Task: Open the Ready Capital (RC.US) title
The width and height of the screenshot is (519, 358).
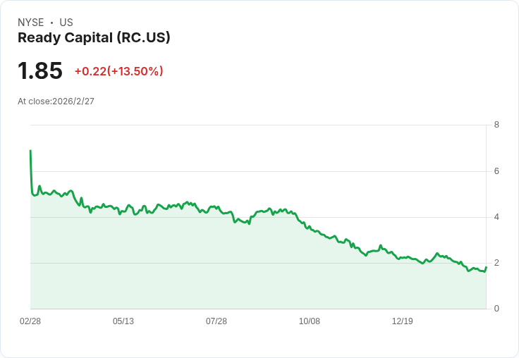Action: pyautogui.click(x=94, y=38)
